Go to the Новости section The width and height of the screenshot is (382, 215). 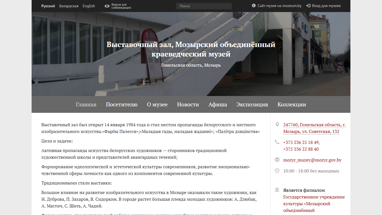tap(188, 104)
